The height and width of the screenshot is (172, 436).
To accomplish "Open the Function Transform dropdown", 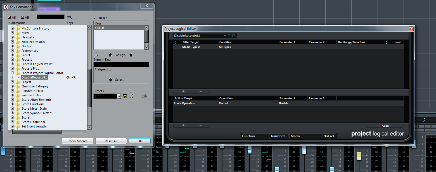I will [264, 136].
